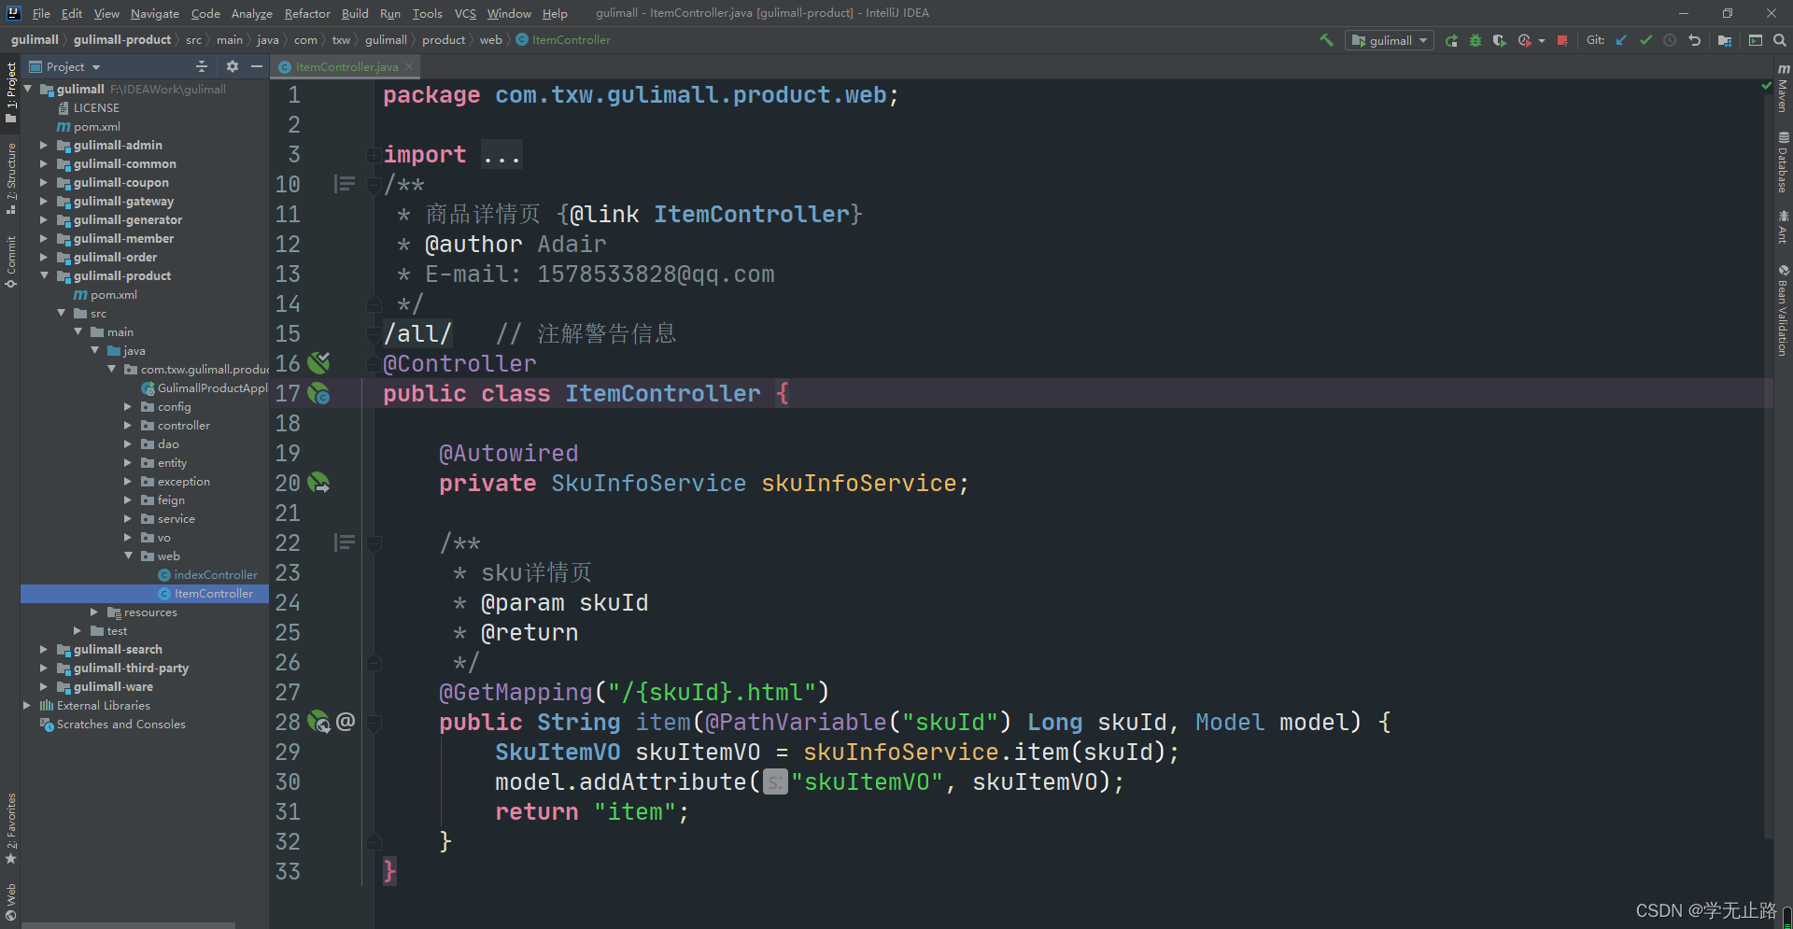Open the Bean Validation tool window
Viewport: 1793px width, 929px height.
pos(1783,311)
